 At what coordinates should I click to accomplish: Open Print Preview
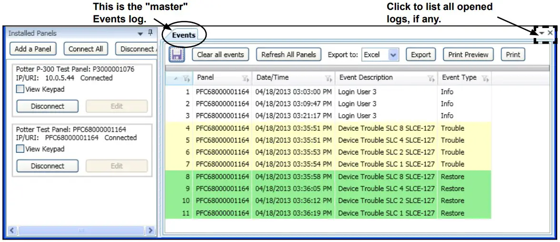(468, 55)
